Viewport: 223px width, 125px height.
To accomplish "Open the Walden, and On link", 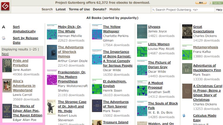I will 161,124.
